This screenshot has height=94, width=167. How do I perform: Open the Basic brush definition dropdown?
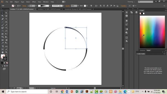[64, 6]
